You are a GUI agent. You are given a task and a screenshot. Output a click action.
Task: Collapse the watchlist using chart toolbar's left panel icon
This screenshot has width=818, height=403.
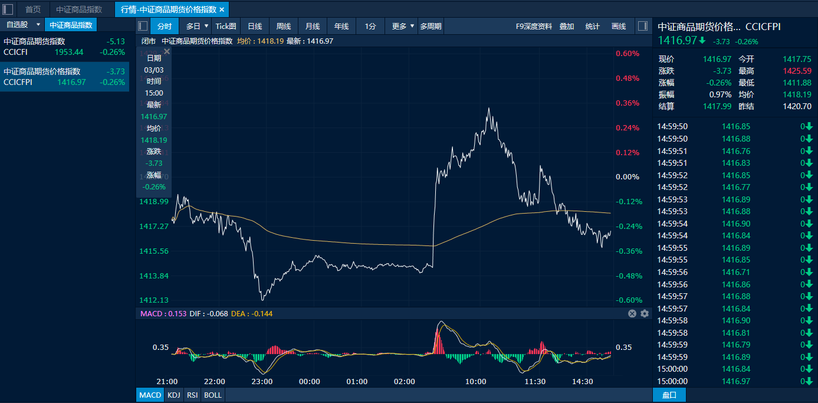(x=143, y=26)
